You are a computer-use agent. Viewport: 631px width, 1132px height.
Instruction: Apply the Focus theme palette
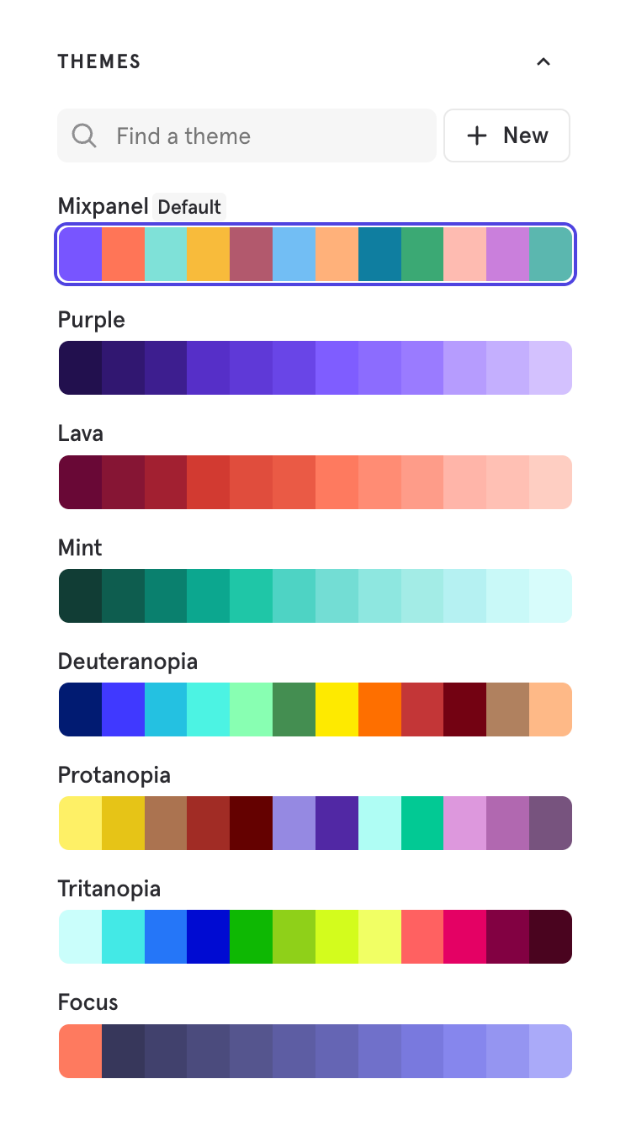[x=315, y=1051]
